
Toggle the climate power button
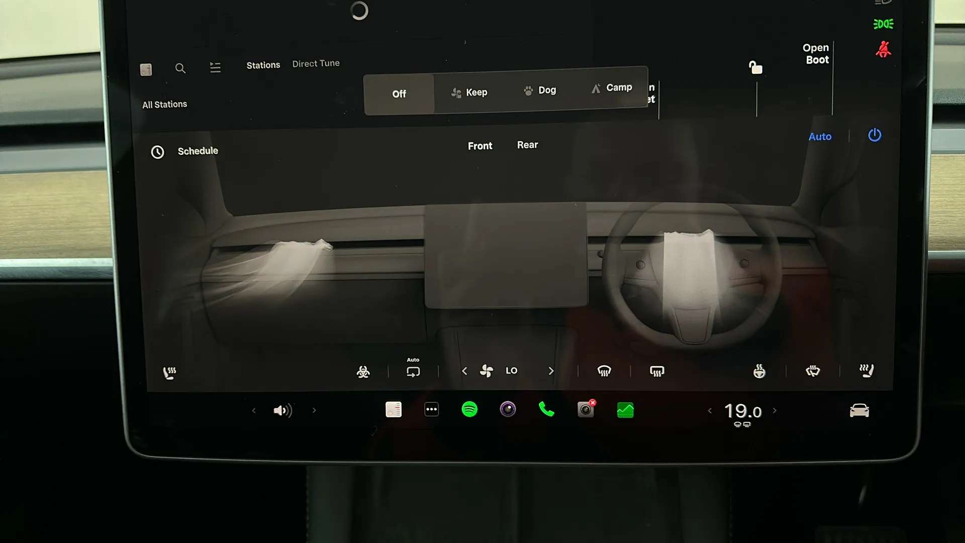[874, 135]
